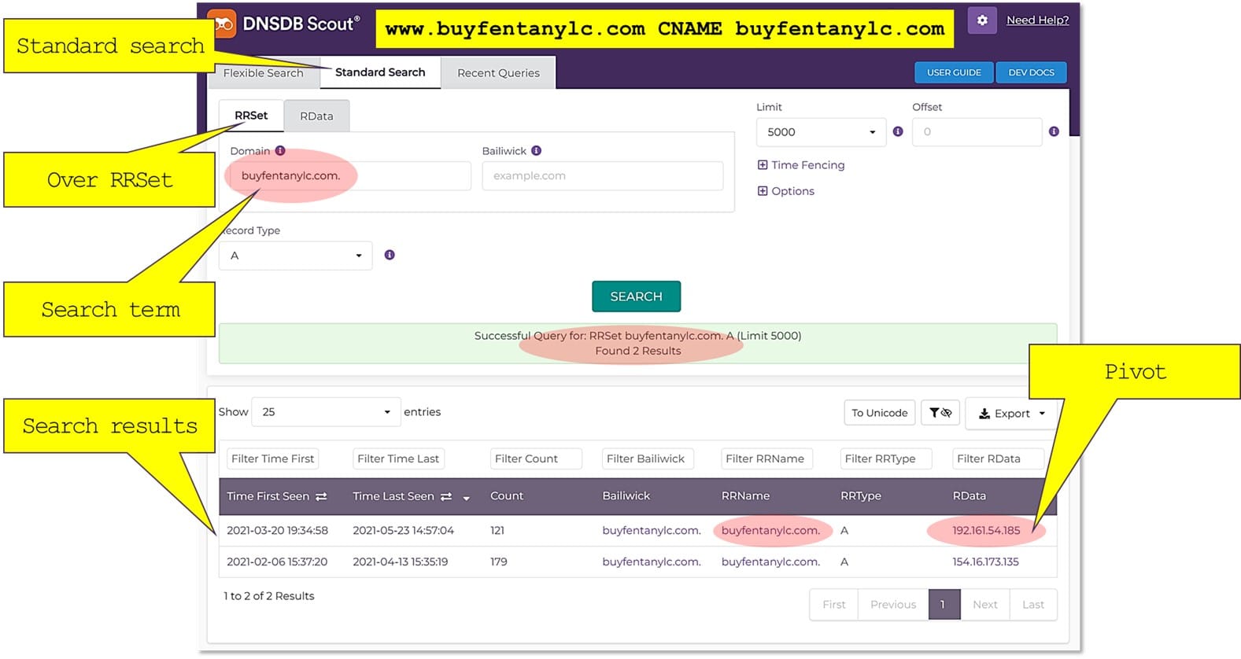Open the USER GUIDE button

point(954,72)
